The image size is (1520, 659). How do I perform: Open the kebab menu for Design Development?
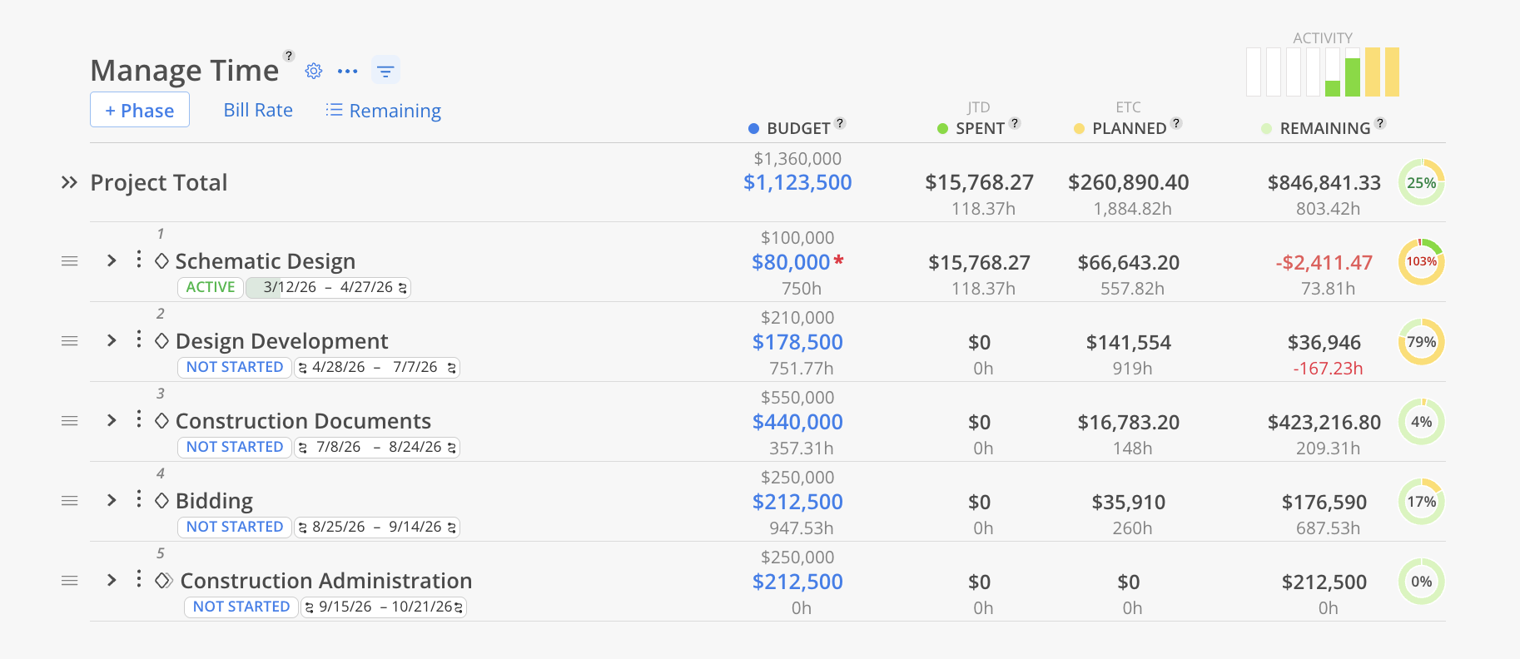138,340
